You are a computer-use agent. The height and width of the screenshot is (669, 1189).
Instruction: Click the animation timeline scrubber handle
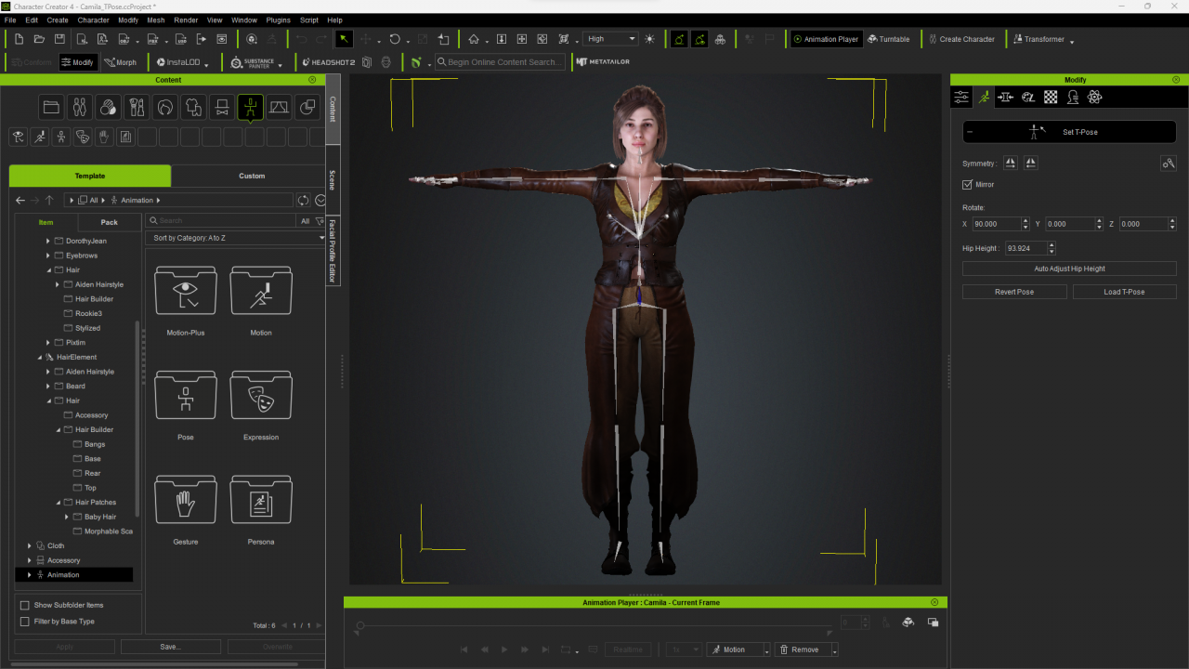point(360,625)
